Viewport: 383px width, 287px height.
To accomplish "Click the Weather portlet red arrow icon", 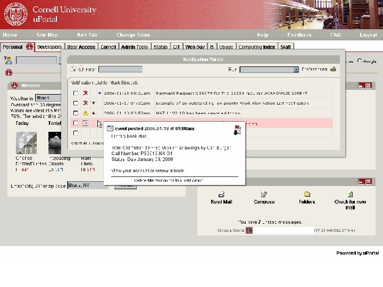I will [14, 86].
